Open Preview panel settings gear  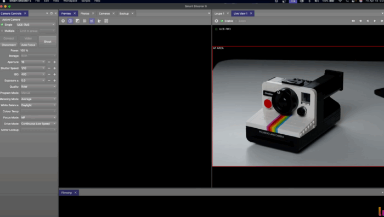click(x=63, y=21)
